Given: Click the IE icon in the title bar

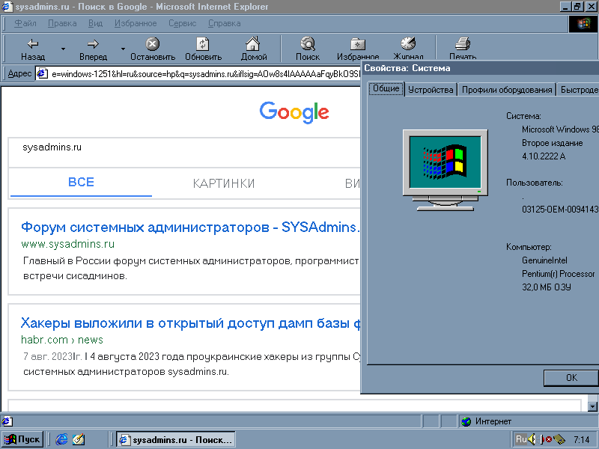Looking at the screenshot, I should tap(7, 7).
